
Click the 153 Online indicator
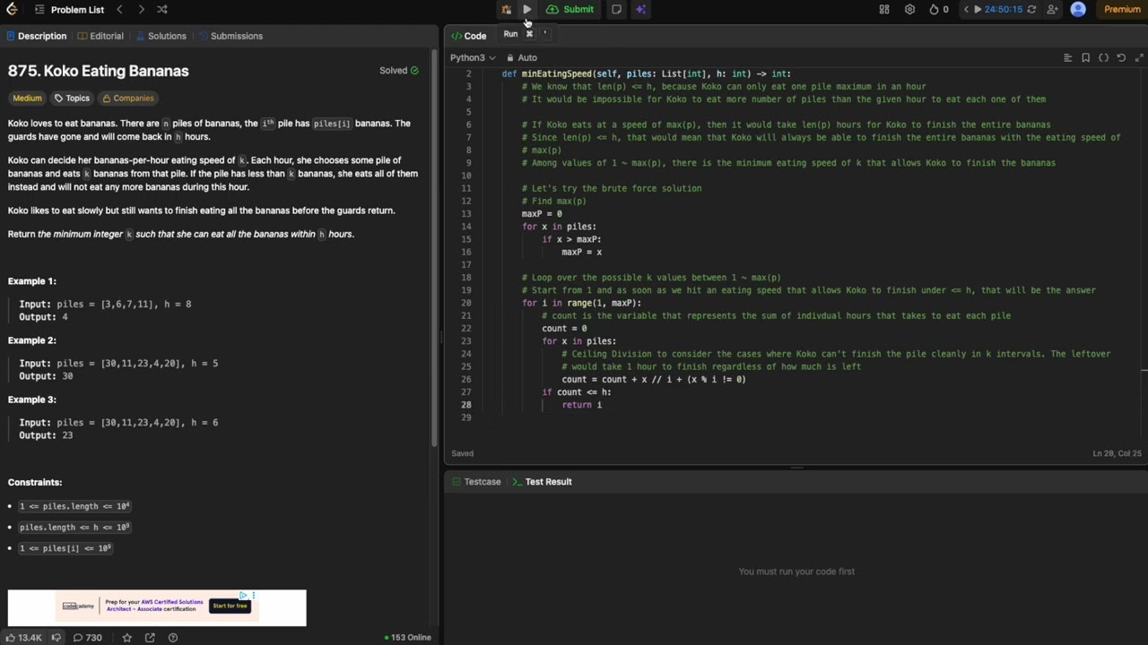[408, 637]
